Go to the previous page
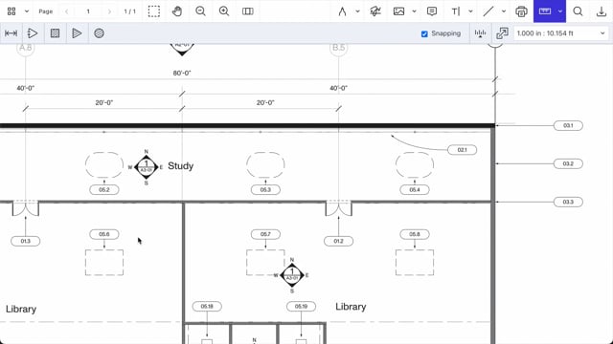This screenshot has width=613, height=344. 66,11
